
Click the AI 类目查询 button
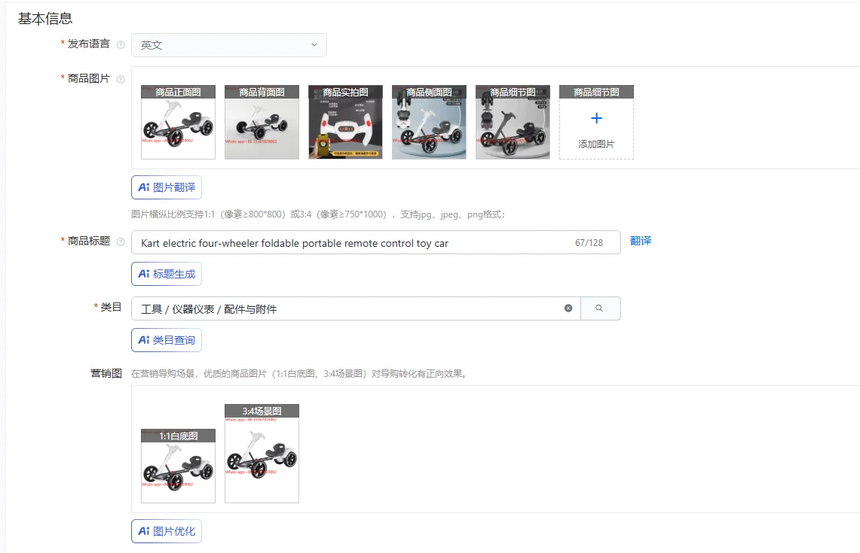tap(167, 340)
